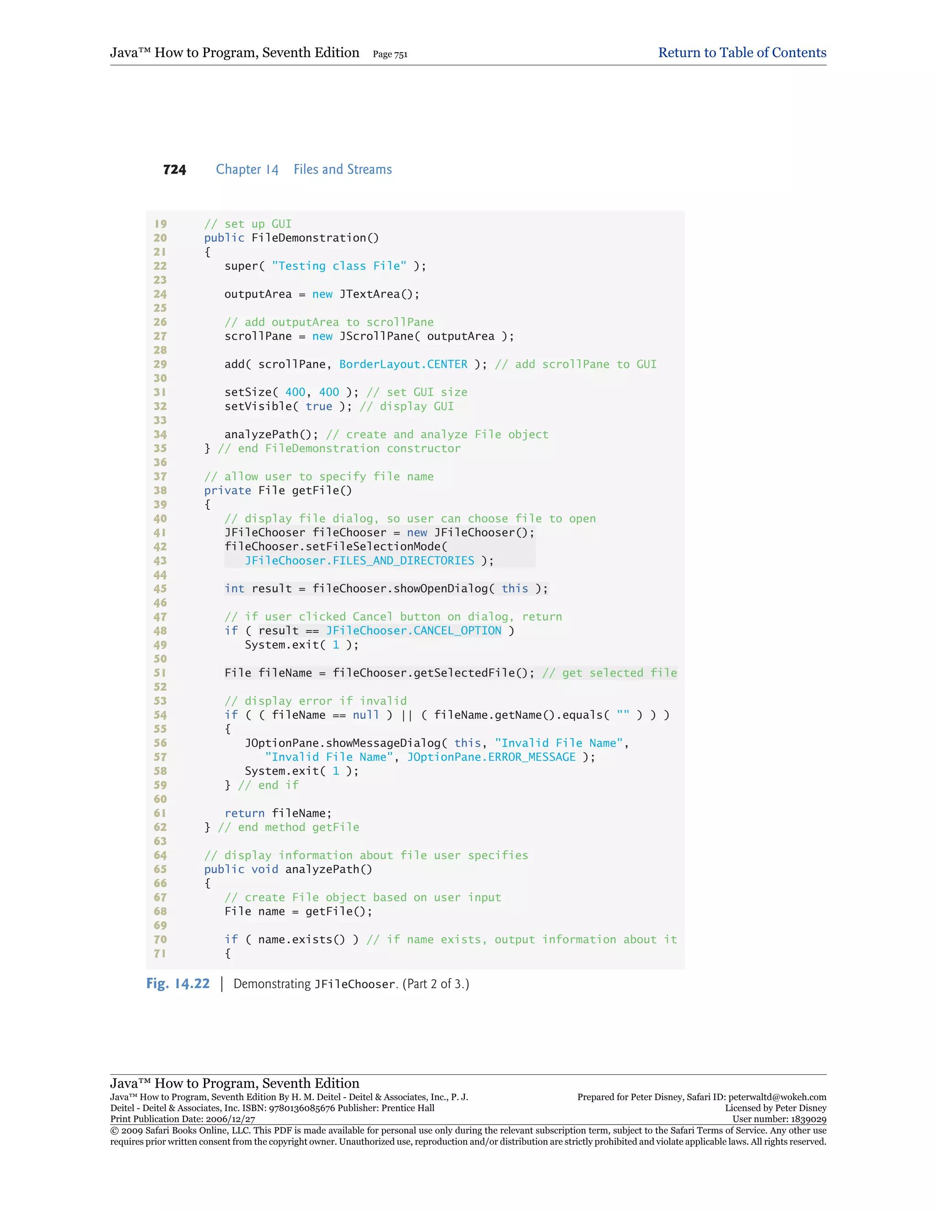Viewport: 937px width, 1212px height.
Task: Click the Files and Streams heading
Action: click(x=343, y=169)
